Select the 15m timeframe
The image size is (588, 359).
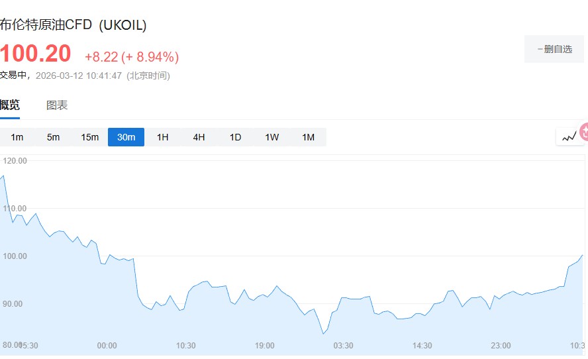point(89,137)
